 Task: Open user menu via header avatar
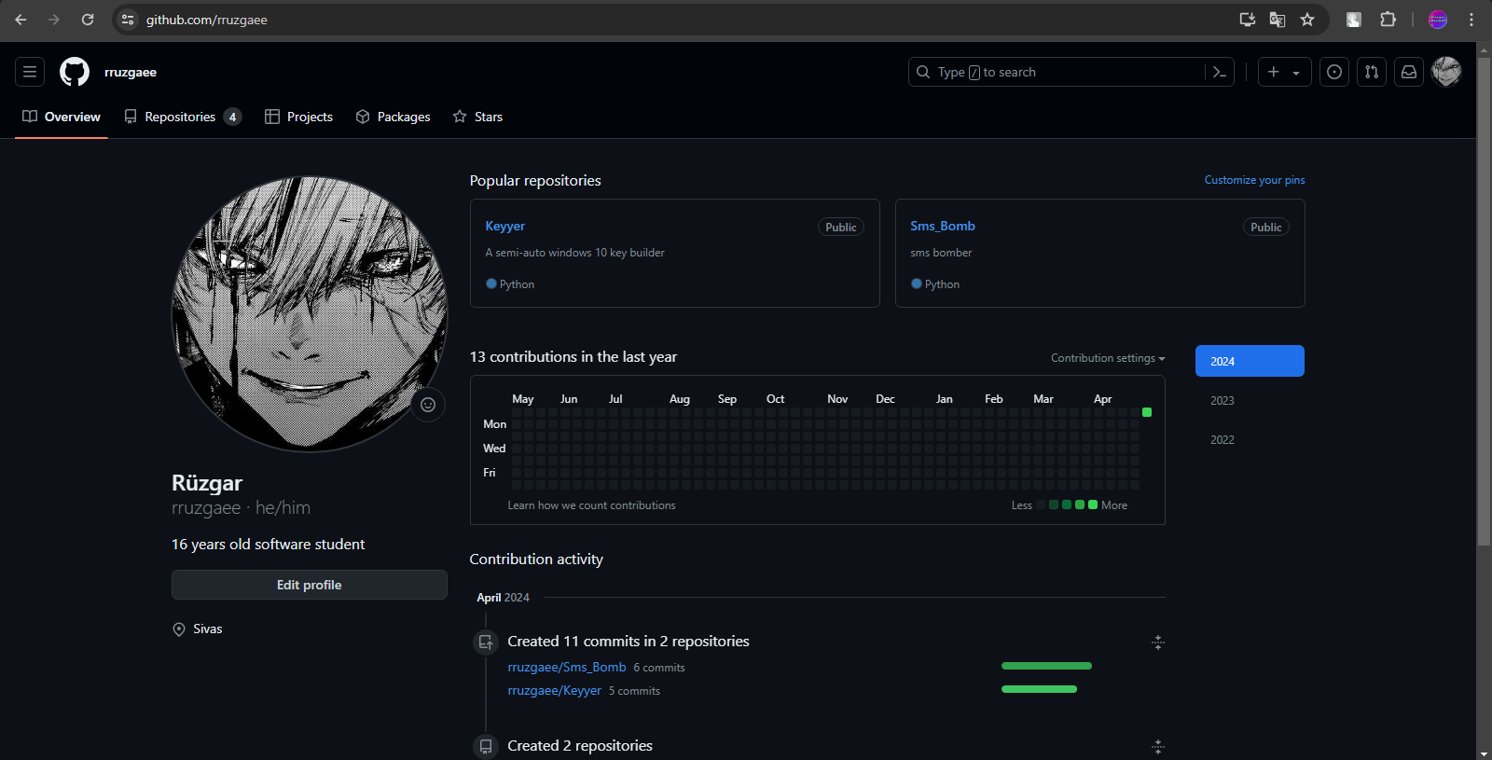[x=1446, y=72]
